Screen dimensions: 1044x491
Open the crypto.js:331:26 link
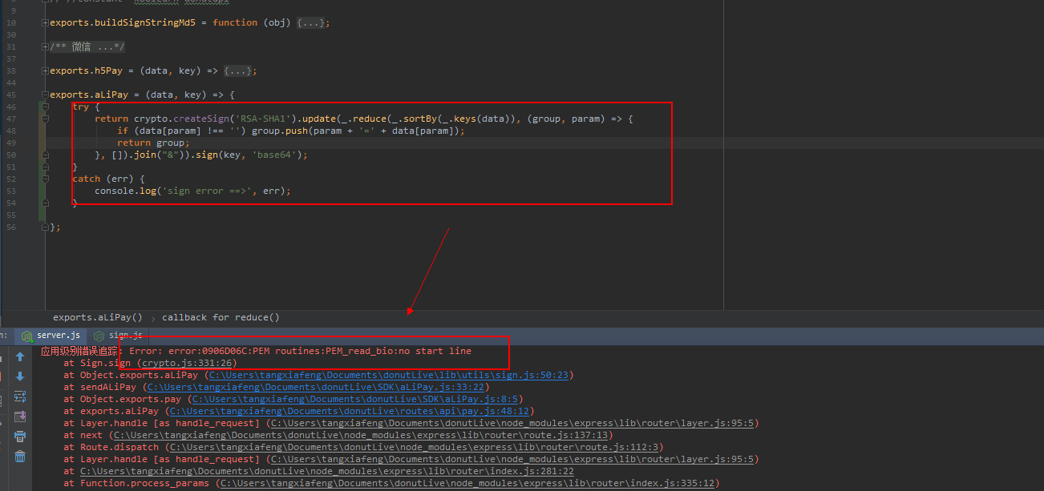coord(188,363)
